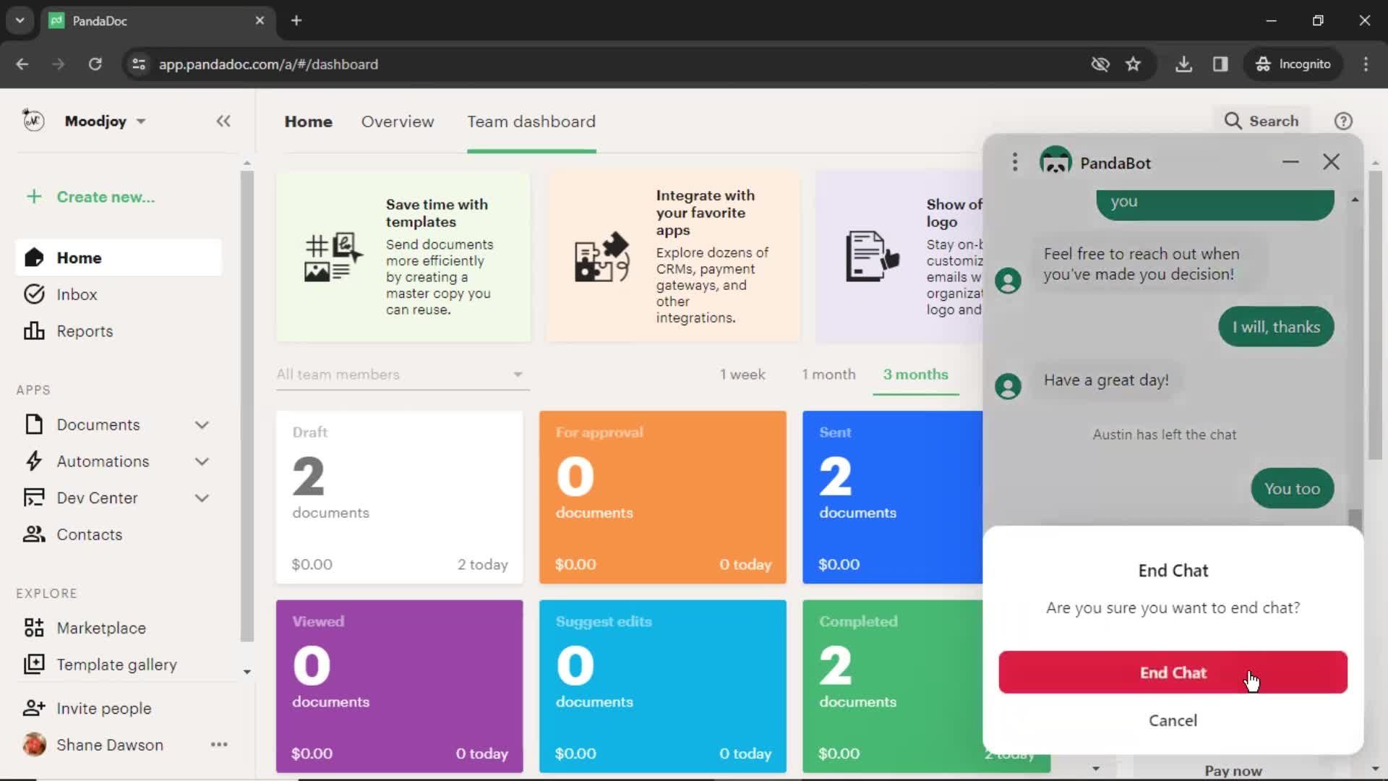Open the Moodjoy workspace dropdown
Screen dimensions: 1388x781
tap(105, 121)
